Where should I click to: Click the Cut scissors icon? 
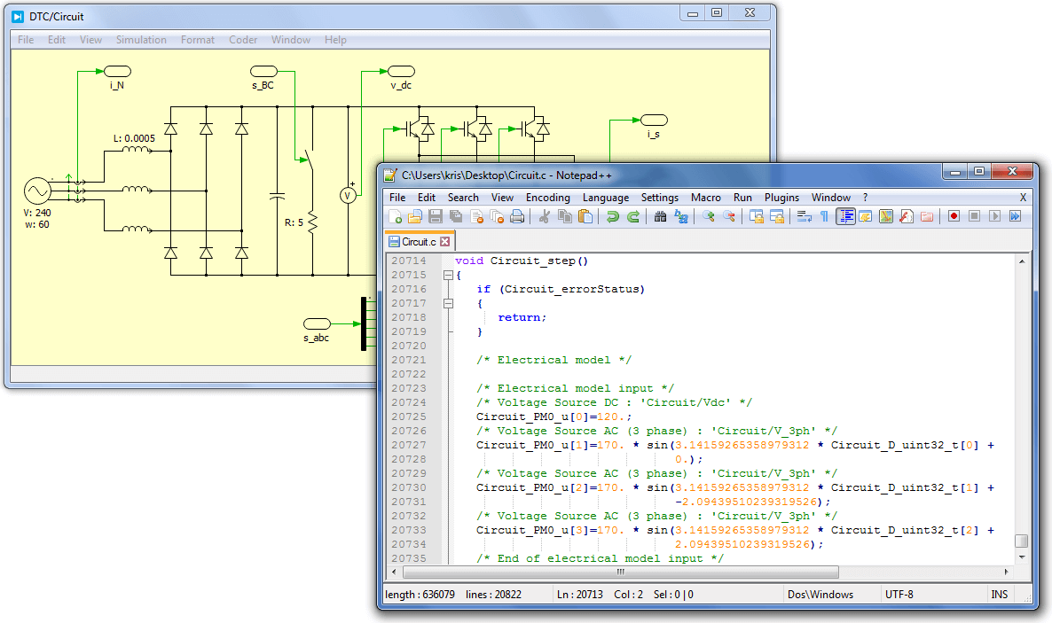pyautogui.click(x=545, y=217)
